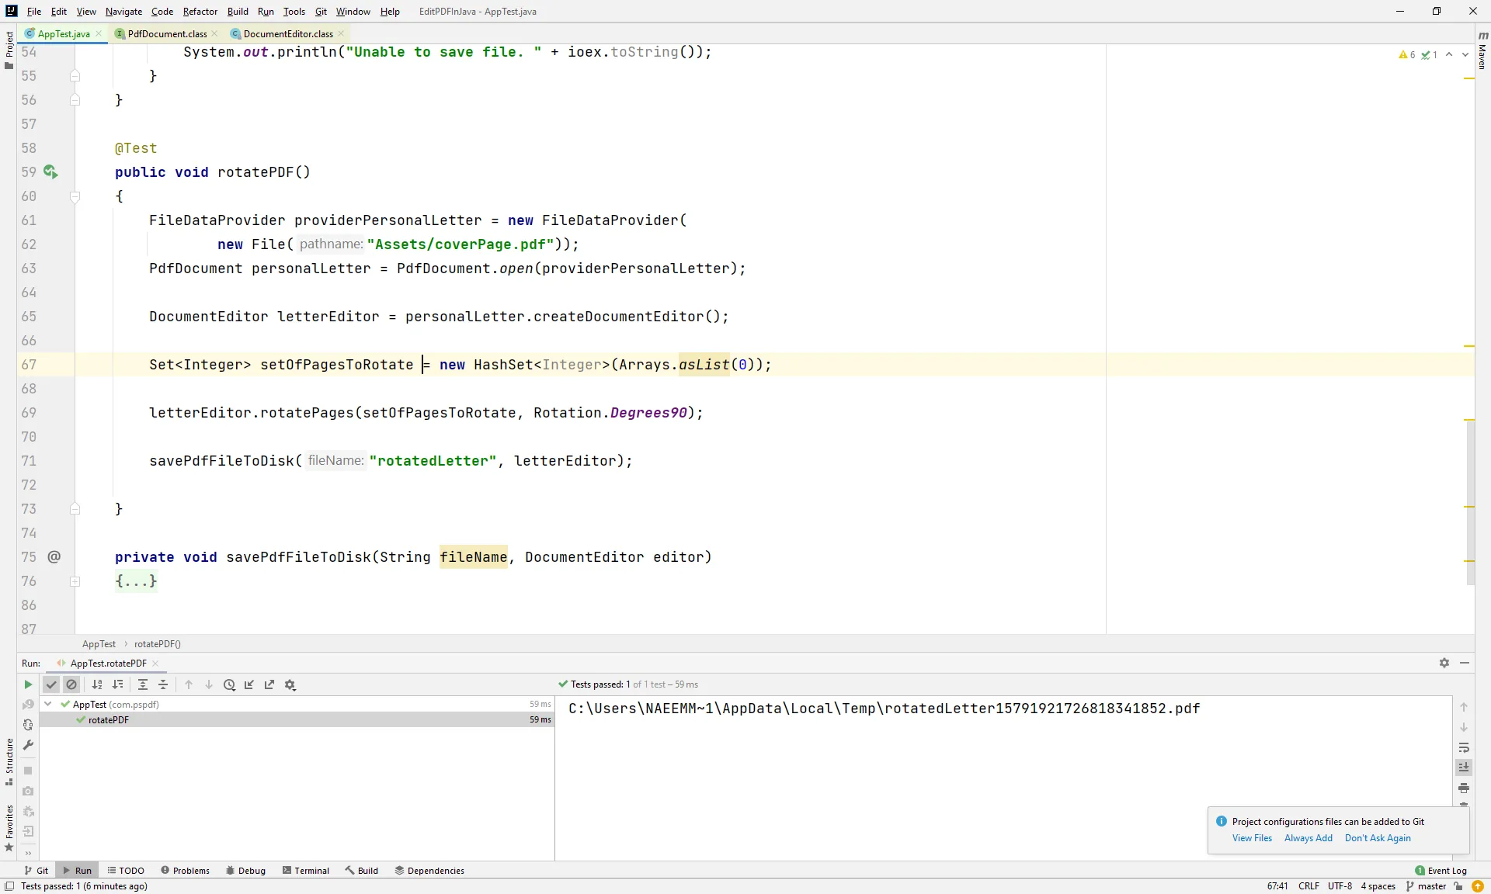
Task: Open test history clock icon
Action: pos(229,684)
